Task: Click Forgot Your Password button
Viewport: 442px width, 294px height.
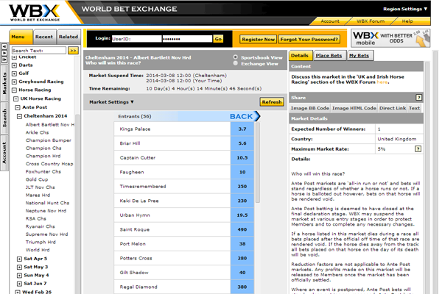Action: click(309, 40)
